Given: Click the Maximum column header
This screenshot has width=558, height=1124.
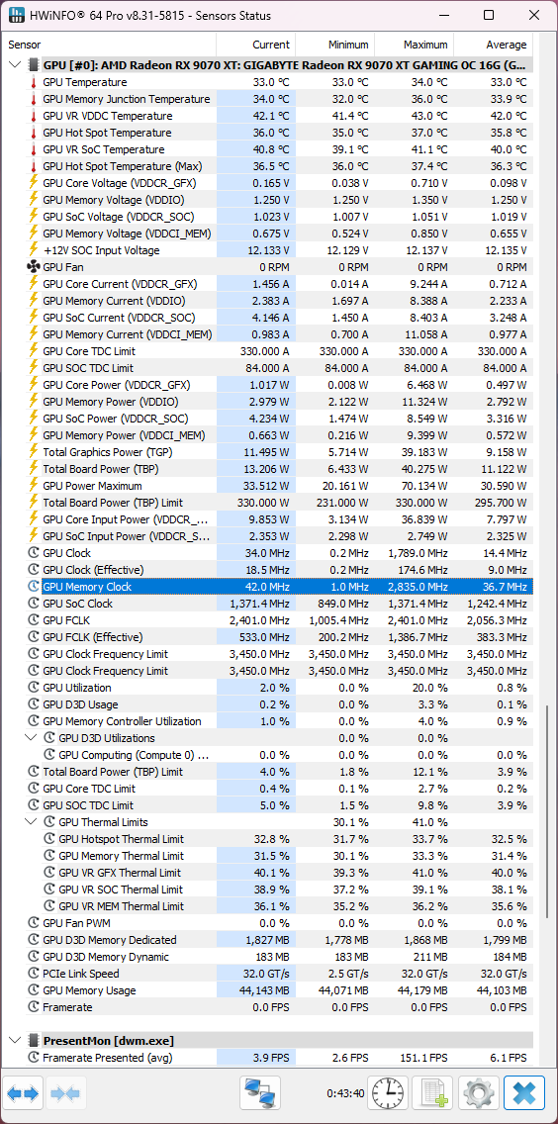Looking at the screenshot, I should (x=414, y=45).
